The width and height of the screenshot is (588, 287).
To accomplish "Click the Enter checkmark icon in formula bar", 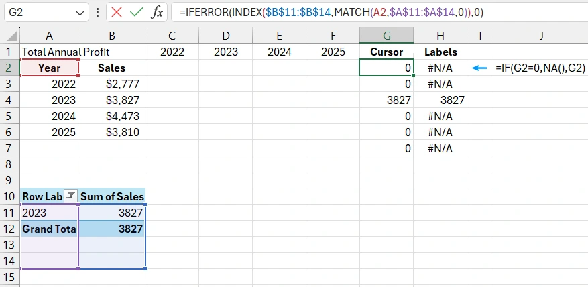I will point(137,12).
